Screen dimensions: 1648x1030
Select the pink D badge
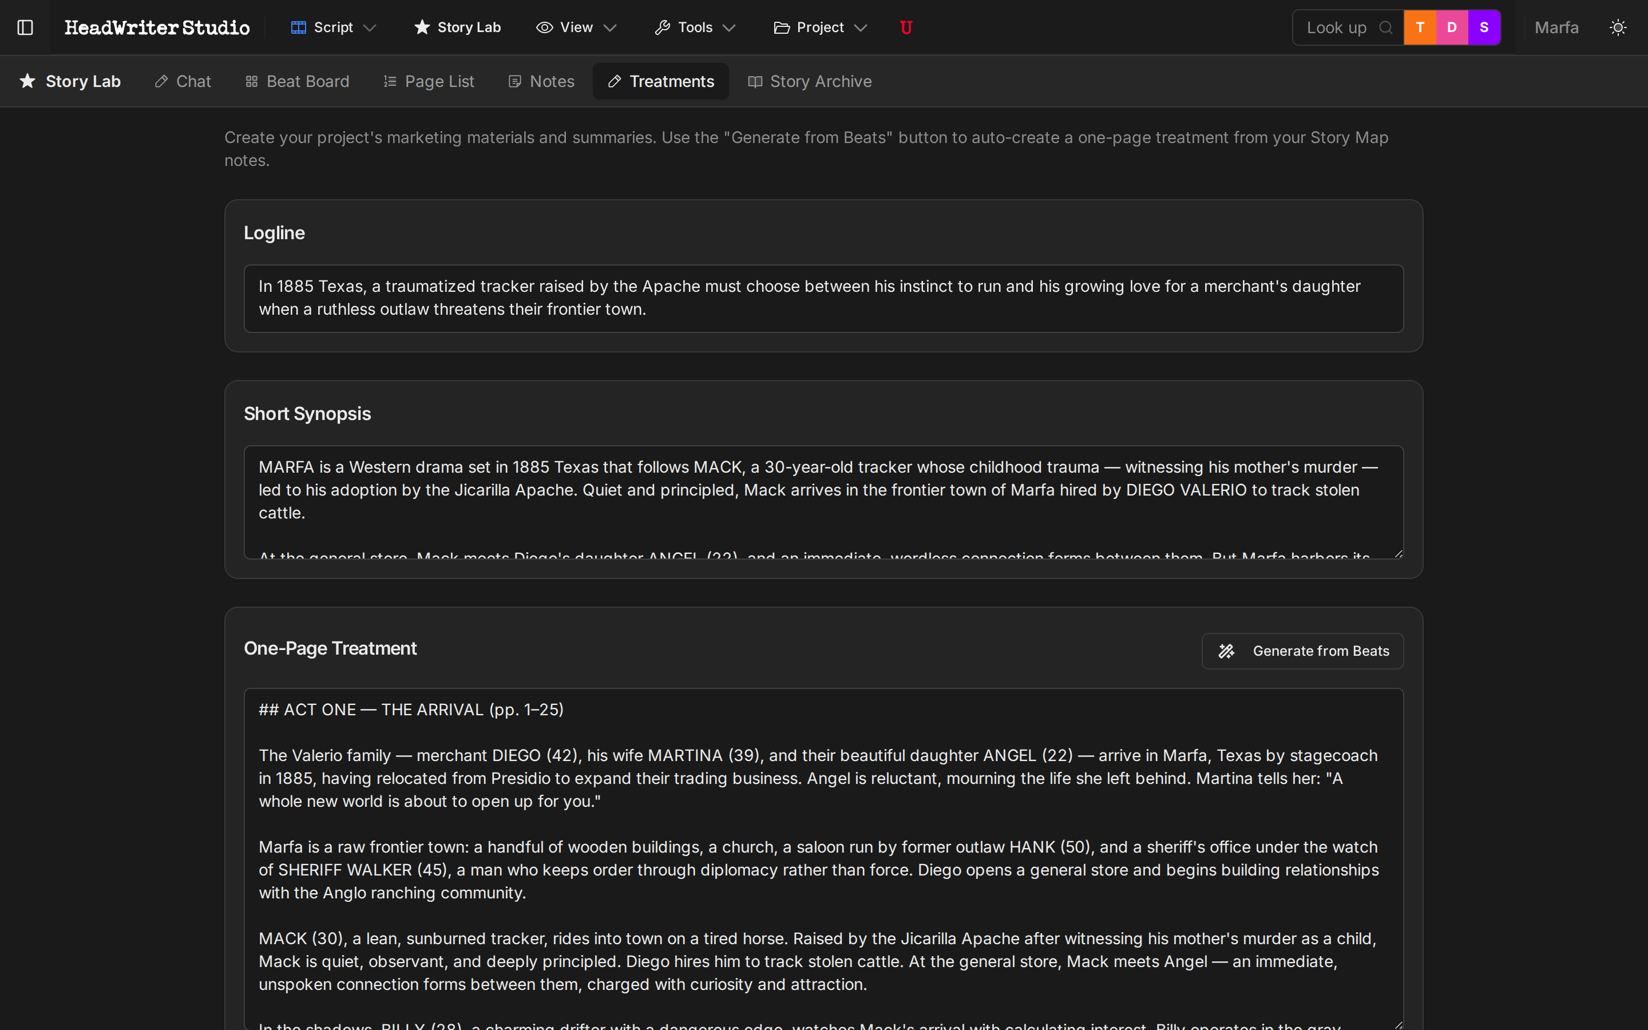click(1452, 27)
